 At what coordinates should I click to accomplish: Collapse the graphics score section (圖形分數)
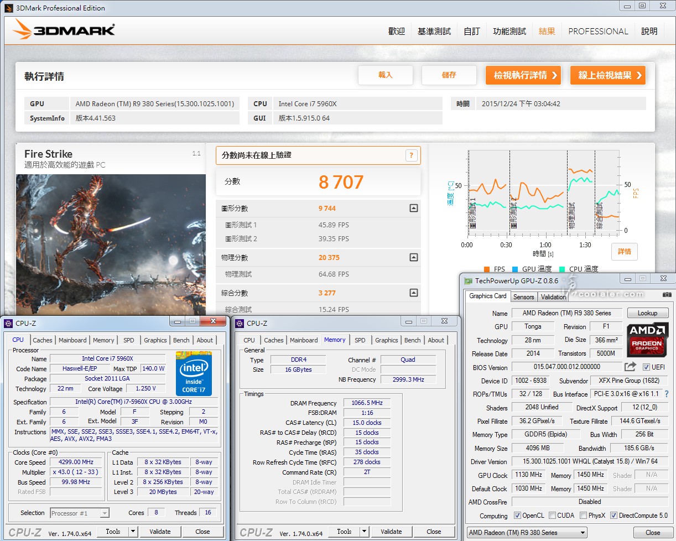[413, 209]
